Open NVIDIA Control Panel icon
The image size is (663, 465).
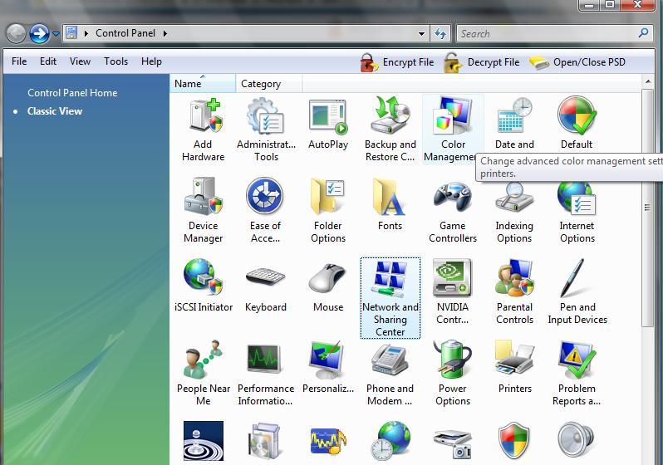[453, 291]
